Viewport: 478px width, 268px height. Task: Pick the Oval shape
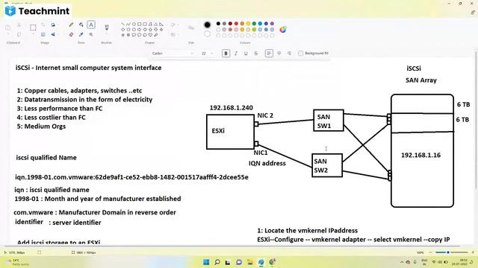[x=134, y=24]
